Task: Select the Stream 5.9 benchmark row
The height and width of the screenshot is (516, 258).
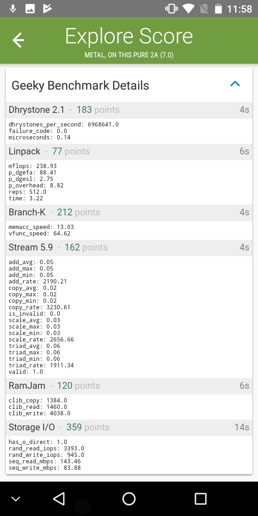Action: (x=129, y=248)
